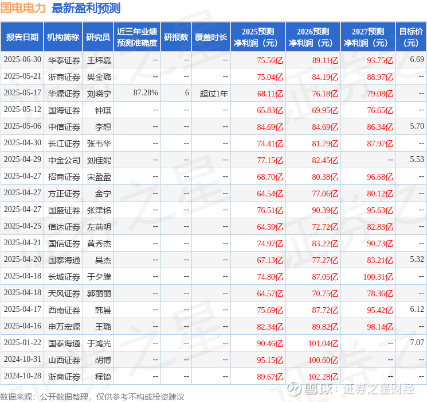
Task: Select 方正证券 institution cell
Action: (x=64, y=194)
